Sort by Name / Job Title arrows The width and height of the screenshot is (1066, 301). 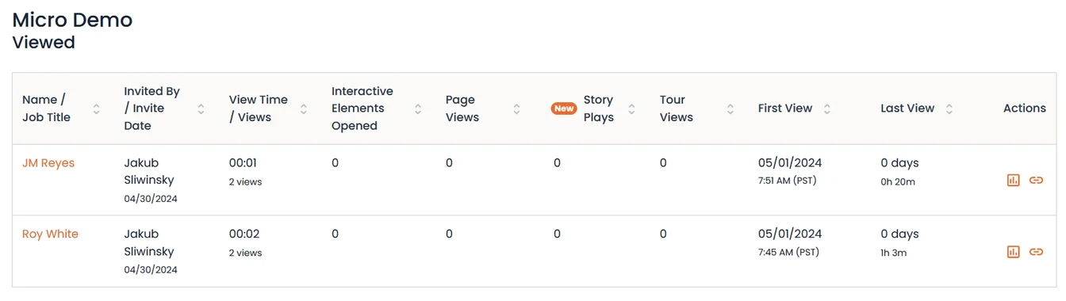96,109
